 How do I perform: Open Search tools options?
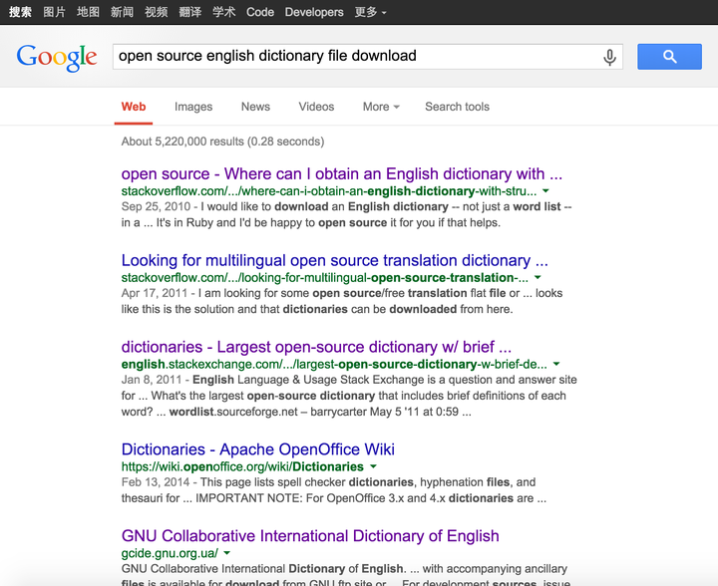pos(457,107)
